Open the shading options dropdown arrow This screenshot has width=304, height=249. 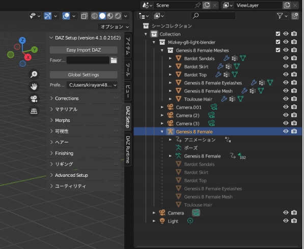[x=126, y=16]
